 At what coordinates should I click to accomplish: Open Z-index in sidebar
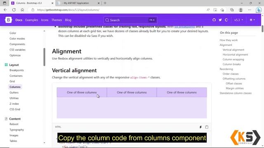14,104
